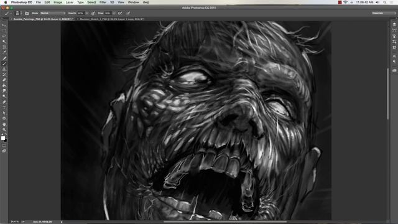The width and height of the screenshot is (398, 224).
Task: Click the Opacity value field
Action: [x=81, y=13]
